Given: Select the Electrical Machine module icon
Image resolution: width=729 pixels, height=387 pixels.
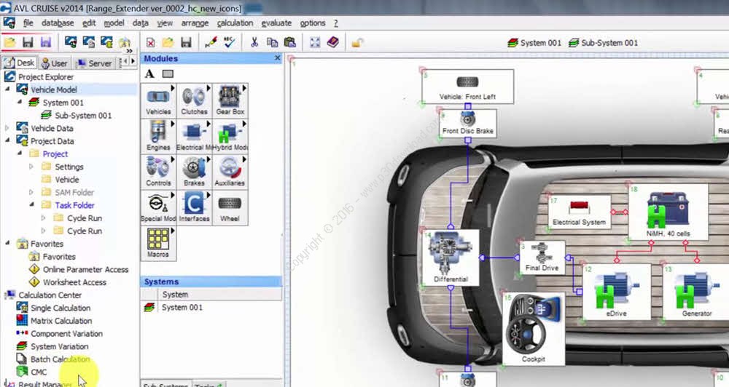Looking at the screenshot, I should coord(194,137).
